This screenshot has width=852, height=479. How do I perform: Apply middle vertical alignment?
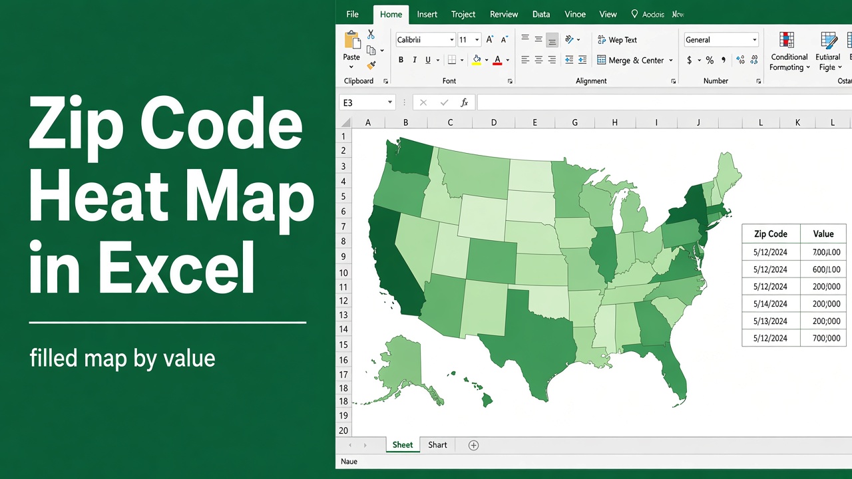(538, 39)
